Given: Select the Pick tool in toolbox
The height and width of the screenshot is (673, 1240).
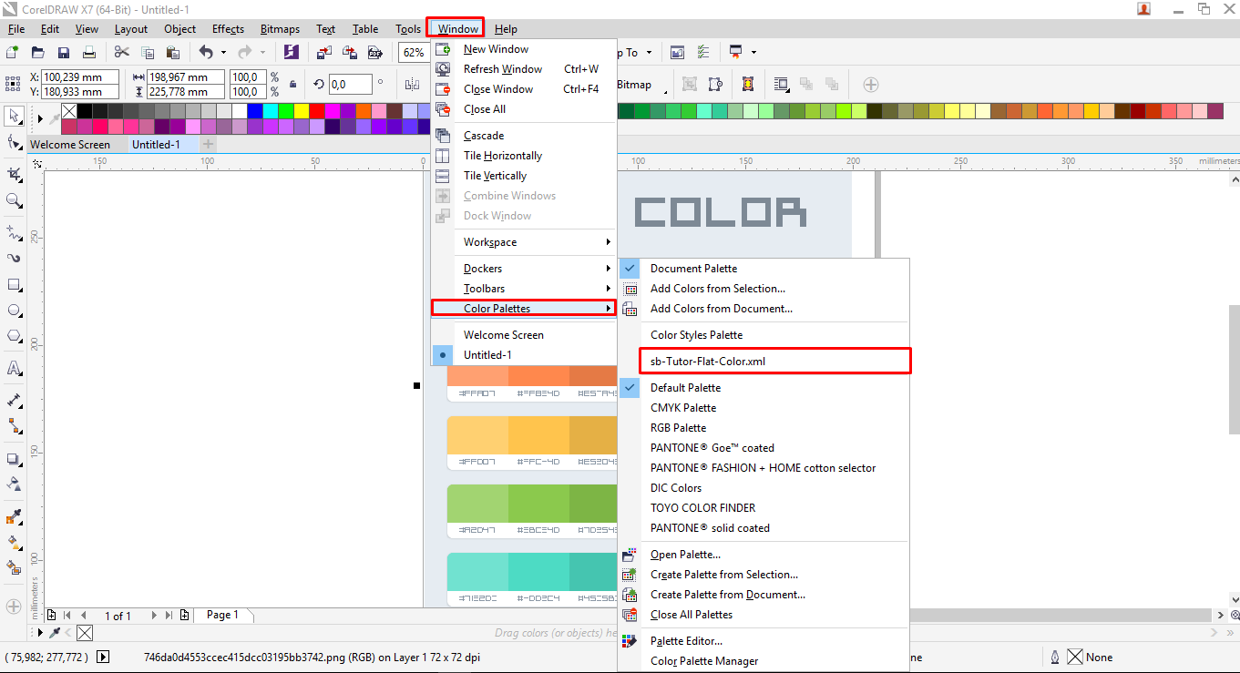Looking at the screenshot, I should pyautogui.click(x=14, y=116).
